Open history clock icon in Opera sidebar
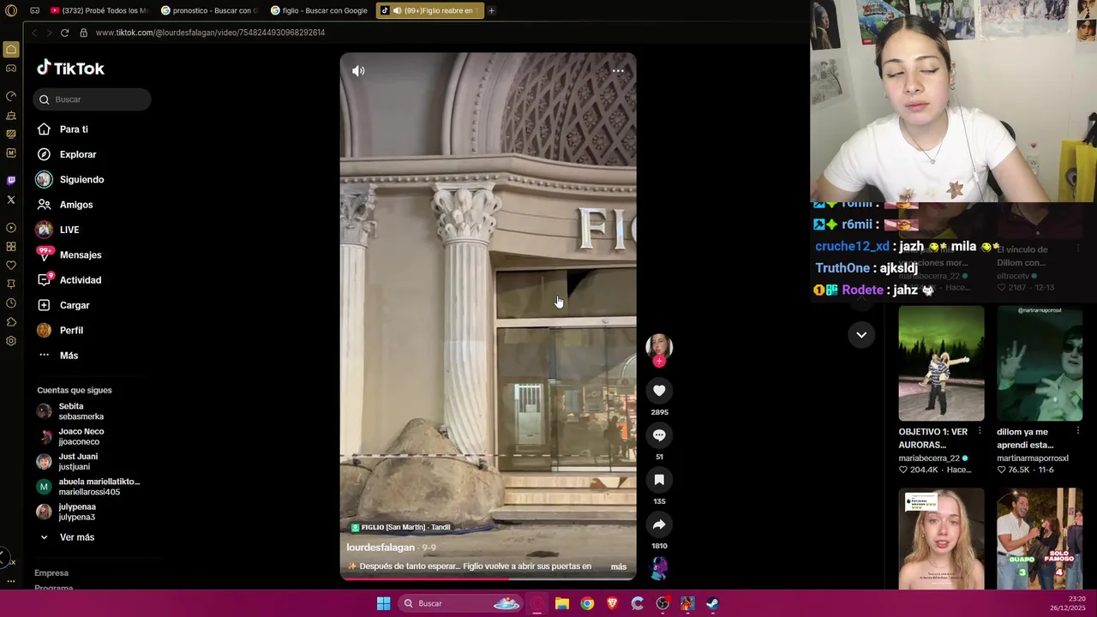 [11, 303]
